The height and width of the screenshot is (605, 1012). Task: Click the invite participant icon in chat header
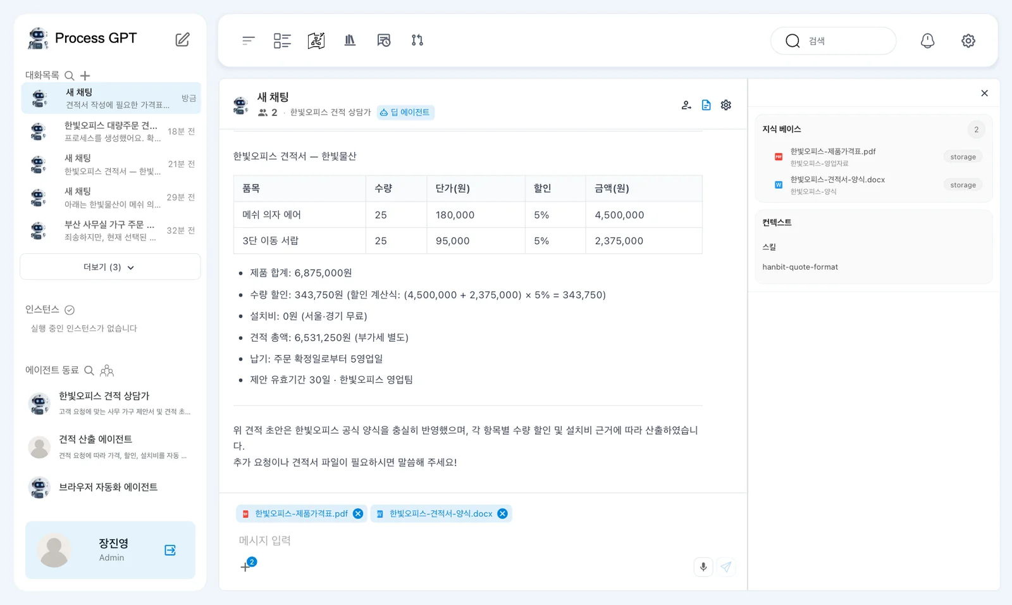(686, 105)
